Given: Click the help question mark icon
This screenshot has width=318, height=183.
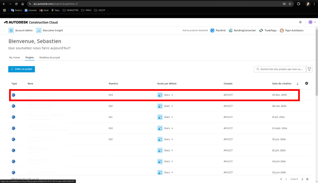Looking at the screenshot, I should pyautogui.click(x=300, y=22).
